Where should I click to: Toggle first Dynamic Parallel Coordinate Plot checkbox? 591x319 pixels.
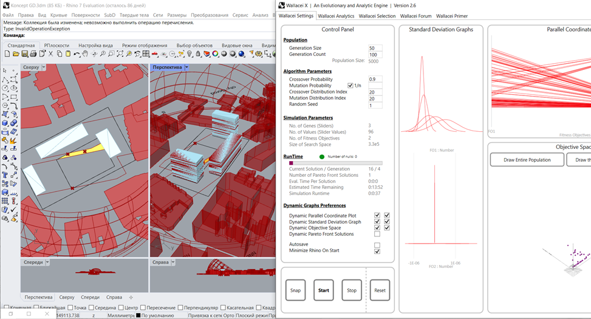(x=377, y=215)
